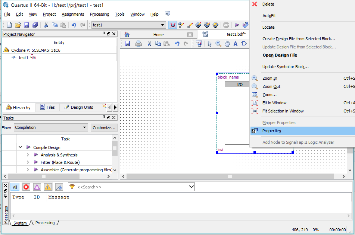This screenshot has width=355, height=235.
Task: Click the Save All icon
Action: [x=35, y=25]
